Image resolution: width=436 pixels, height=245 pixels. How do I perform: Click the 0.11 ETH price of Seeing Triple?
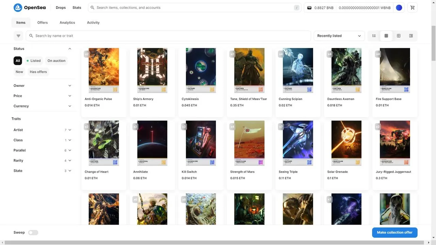(x=285, y=178)
